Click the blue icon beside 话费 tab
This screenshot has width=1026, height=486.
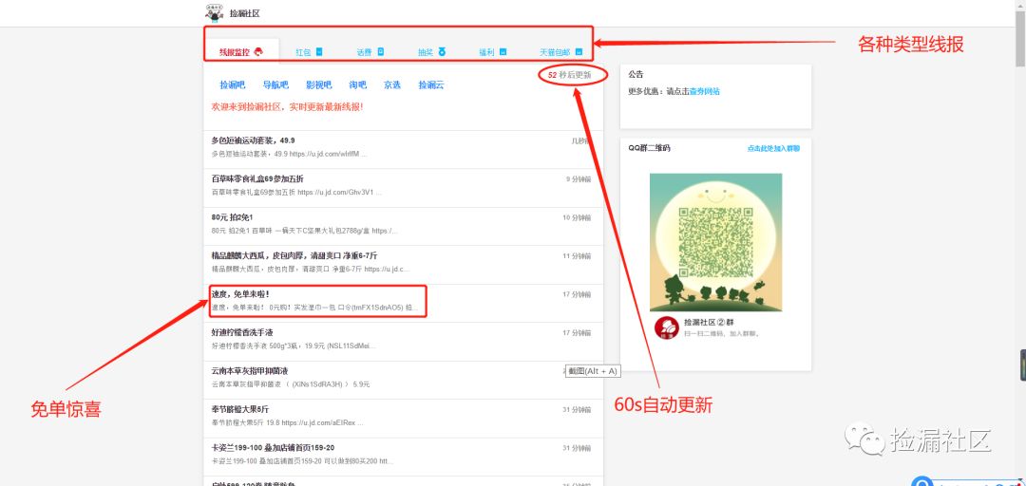point(381,51)
